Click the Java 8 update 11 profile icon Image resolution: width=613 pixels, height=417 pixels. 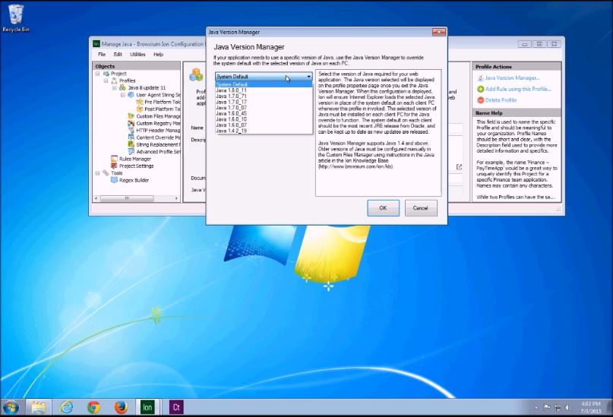(x=123, y=87)
